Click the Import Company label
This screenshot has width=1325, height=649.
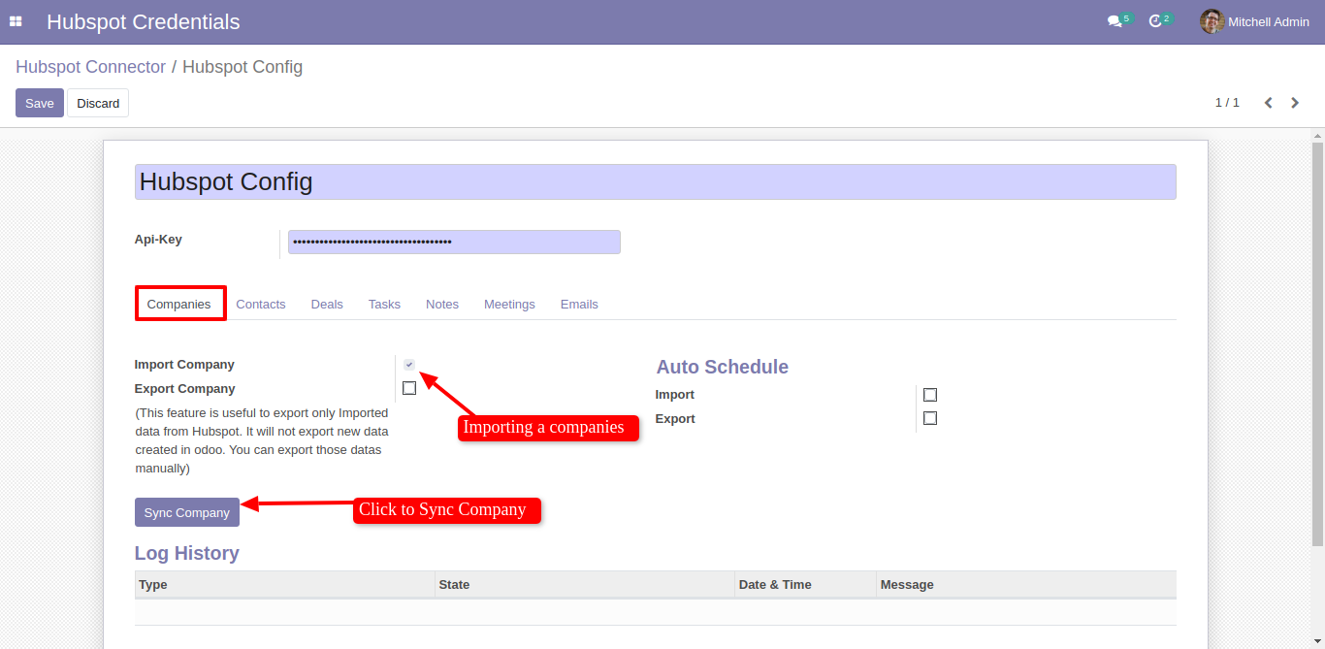coord(184,365)
